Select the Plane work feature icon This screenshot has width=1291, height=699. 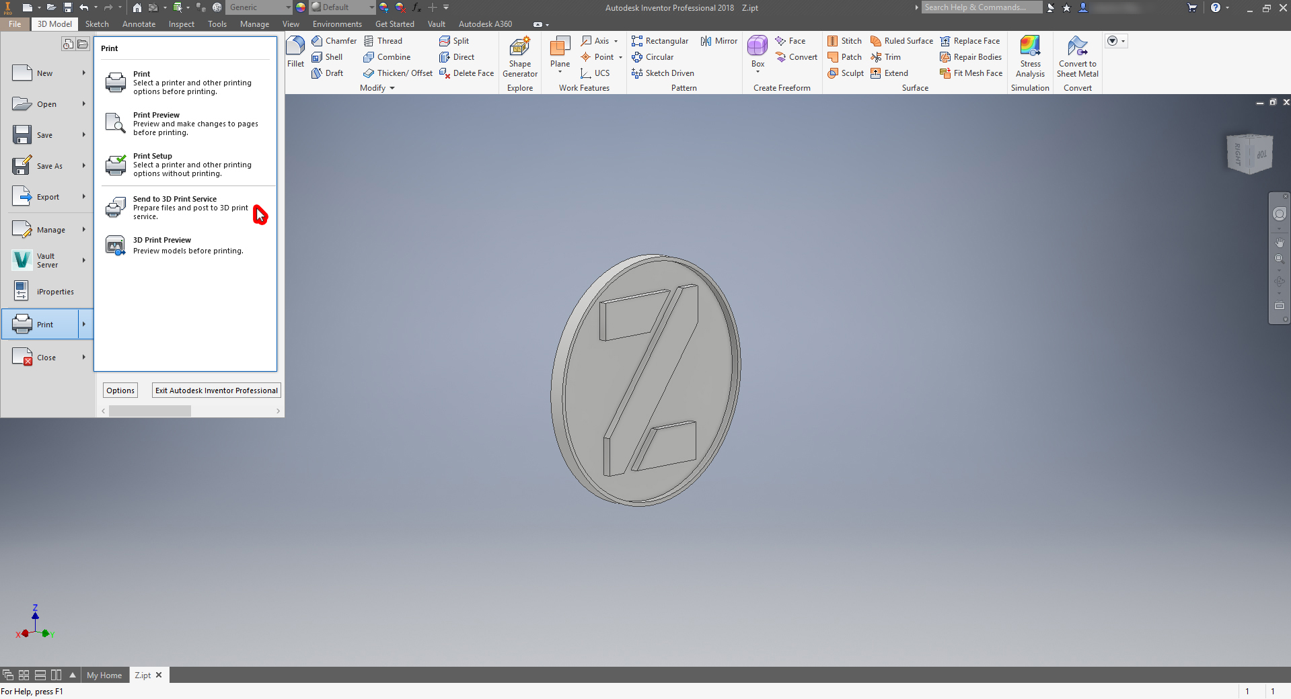(560, 47)
